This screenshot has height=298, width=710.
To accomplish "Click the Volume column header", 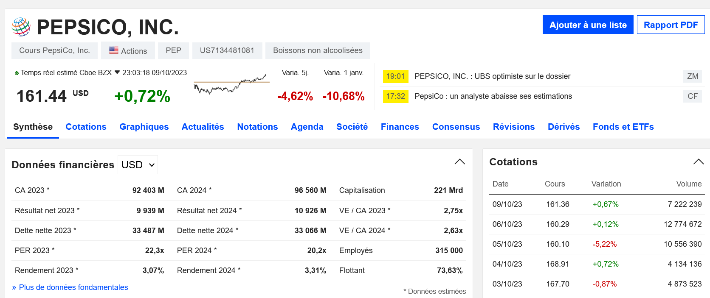I will click(x=689, y=184).
